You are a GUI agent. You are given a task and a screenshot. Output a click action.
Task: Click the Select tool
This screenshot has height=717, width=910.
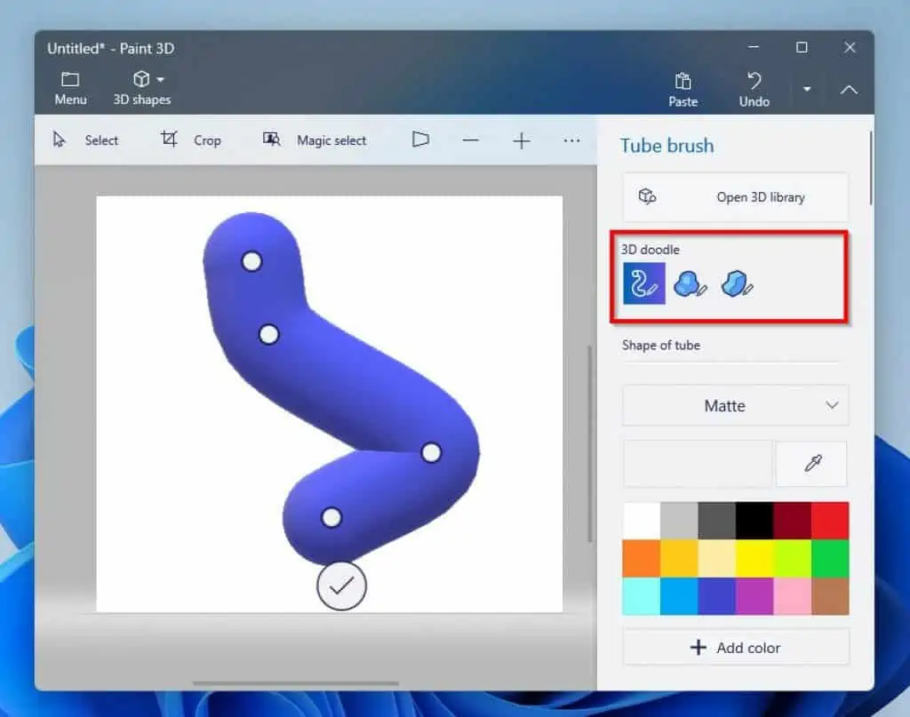pos(86,139)
